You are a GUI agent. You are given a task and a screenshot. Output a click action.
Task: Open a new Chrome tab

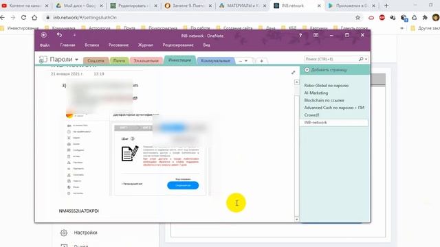(x=386, y=5)
